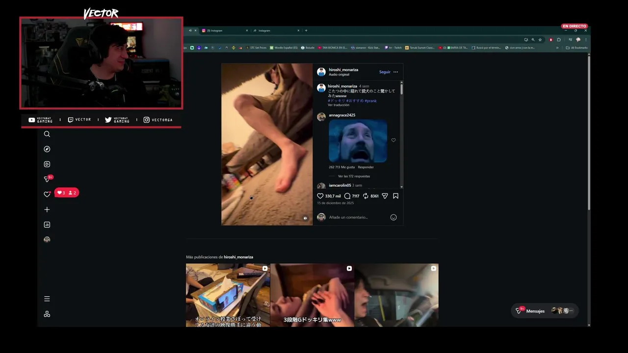Viewport: 628px width, 353px height.
Task: Open the hamburger More menu in sidebar
Action: 47,299
